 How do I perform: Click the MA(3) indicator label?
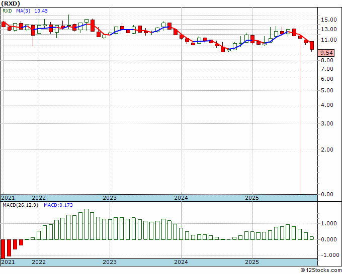click(23, 11)
